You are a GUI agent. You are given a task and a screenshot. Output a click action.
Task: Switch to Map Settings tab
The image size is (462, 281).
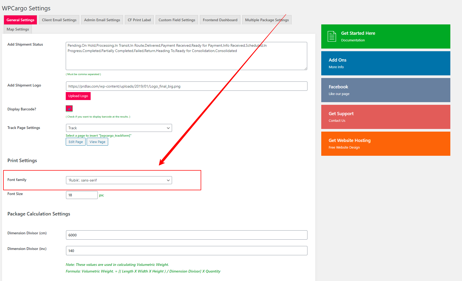[18, 29]
